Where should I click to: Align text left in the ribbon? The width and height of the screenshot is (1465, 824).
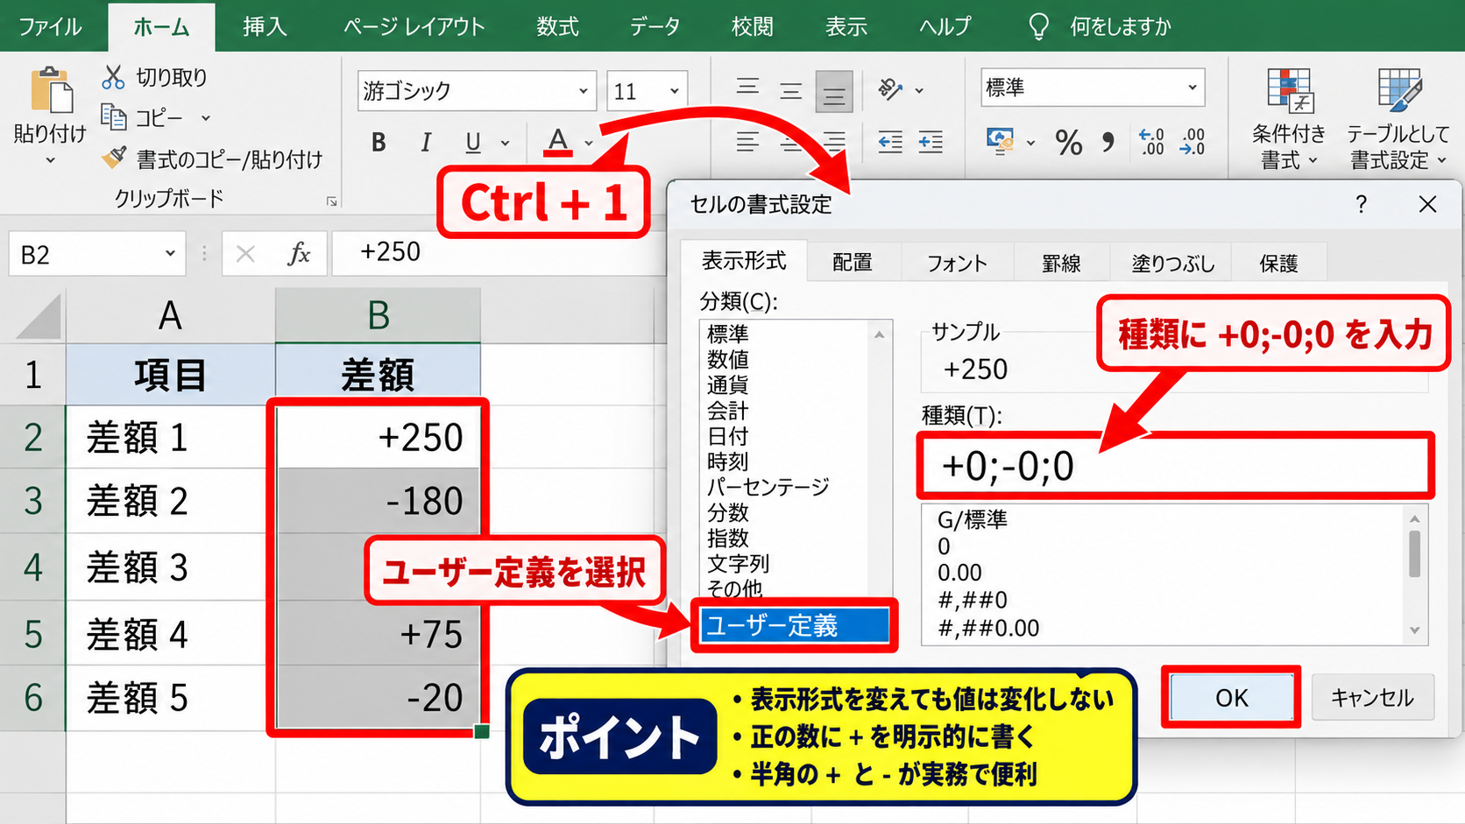(x=747, y=141)
